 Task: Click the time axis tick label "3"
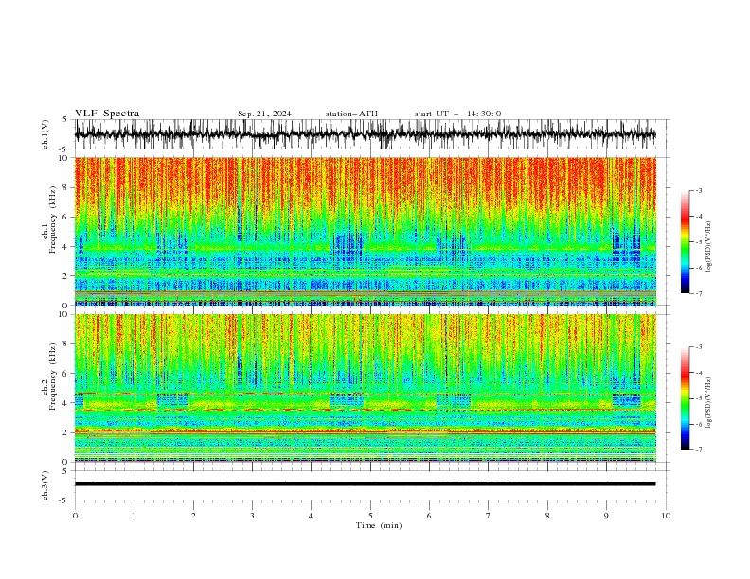tap(252, 516)
